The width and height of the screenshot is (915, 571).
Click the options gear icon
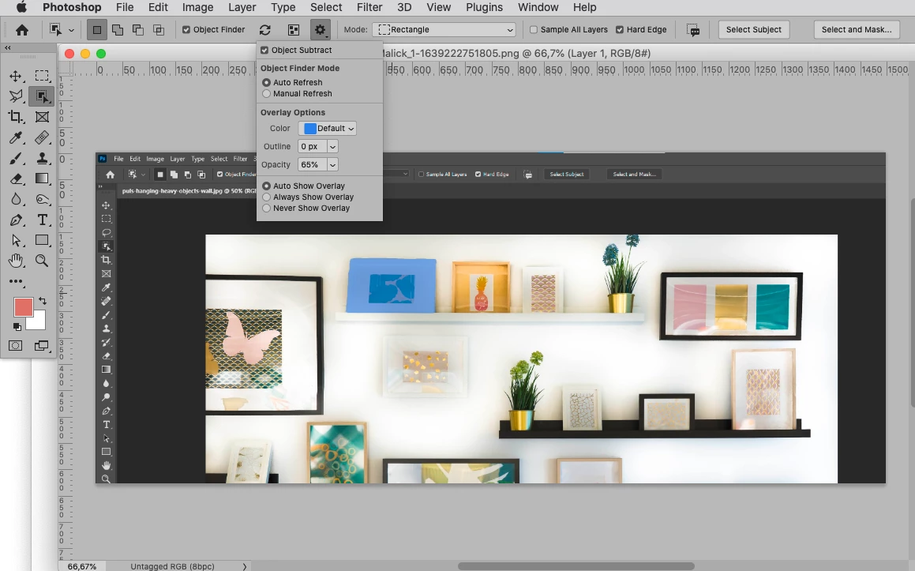point(320,30)
